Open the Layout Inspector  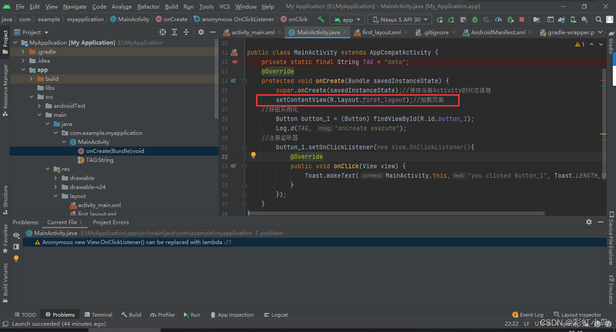click(577, 315)
